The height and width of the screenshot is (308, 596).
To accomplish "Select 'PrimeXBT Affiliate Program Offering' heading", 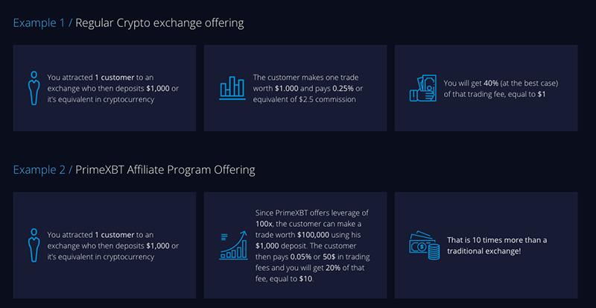I will point(165,170).
